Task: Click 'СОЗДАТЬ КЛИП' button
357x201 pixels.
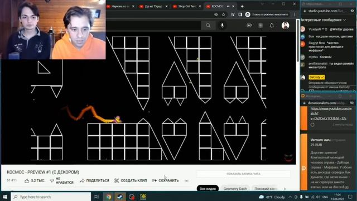Action: 131,180
